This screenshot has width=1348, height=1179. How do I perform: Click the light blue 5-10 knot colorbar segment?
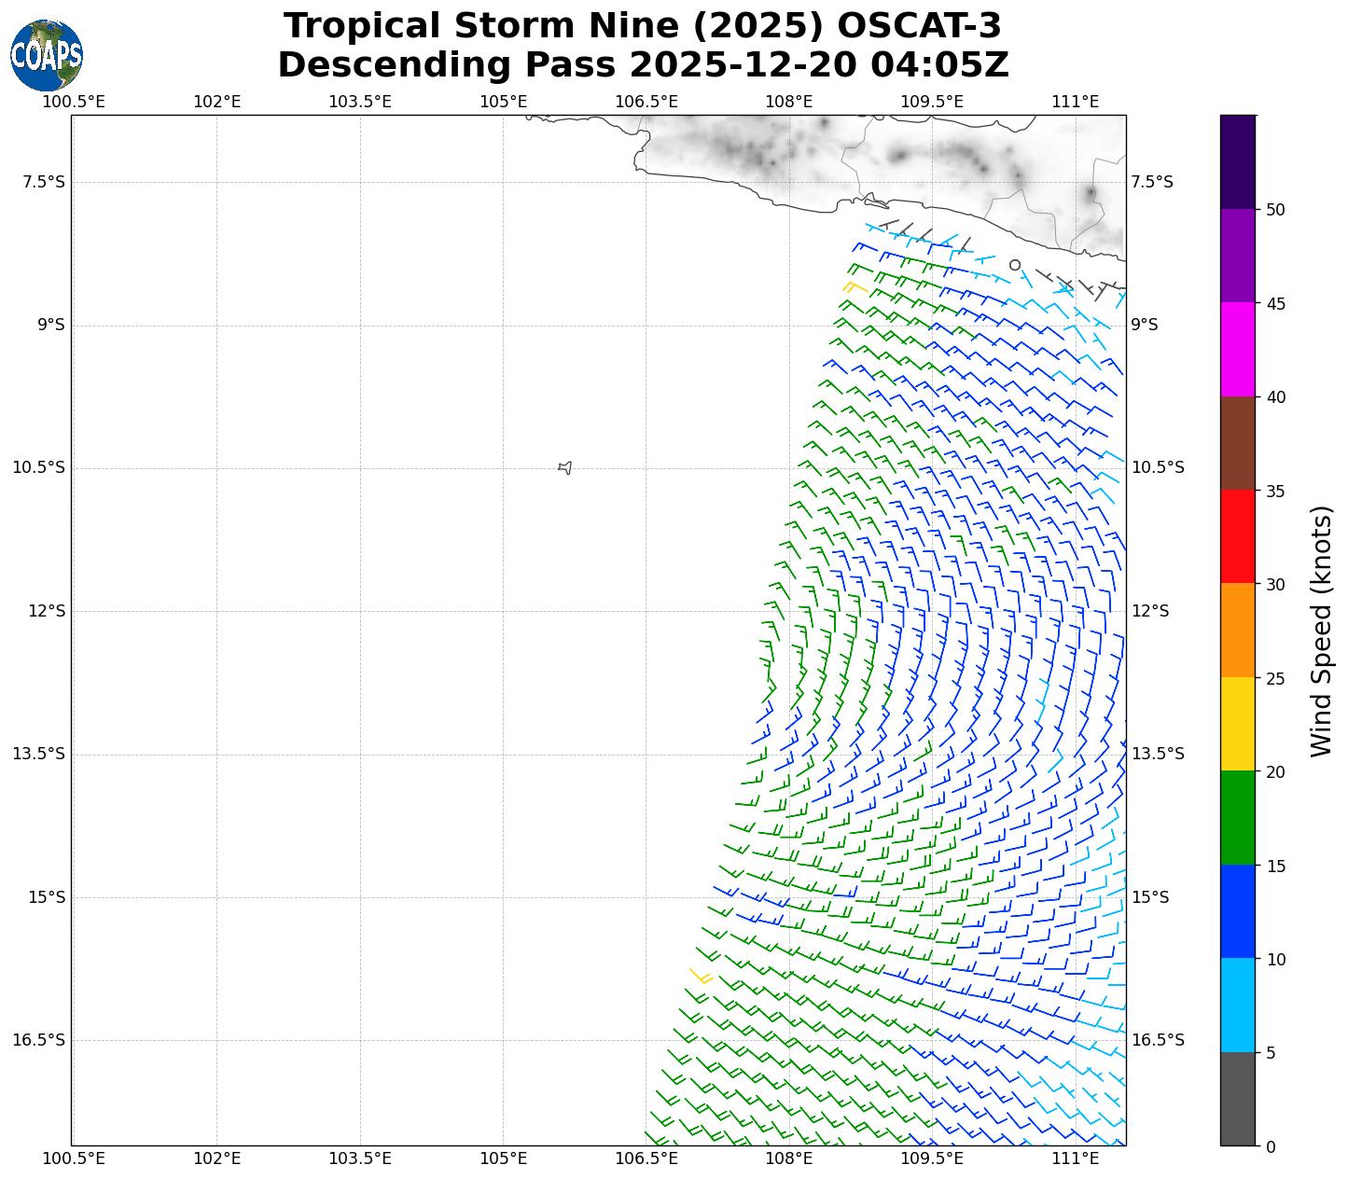pos(1238,1005)
